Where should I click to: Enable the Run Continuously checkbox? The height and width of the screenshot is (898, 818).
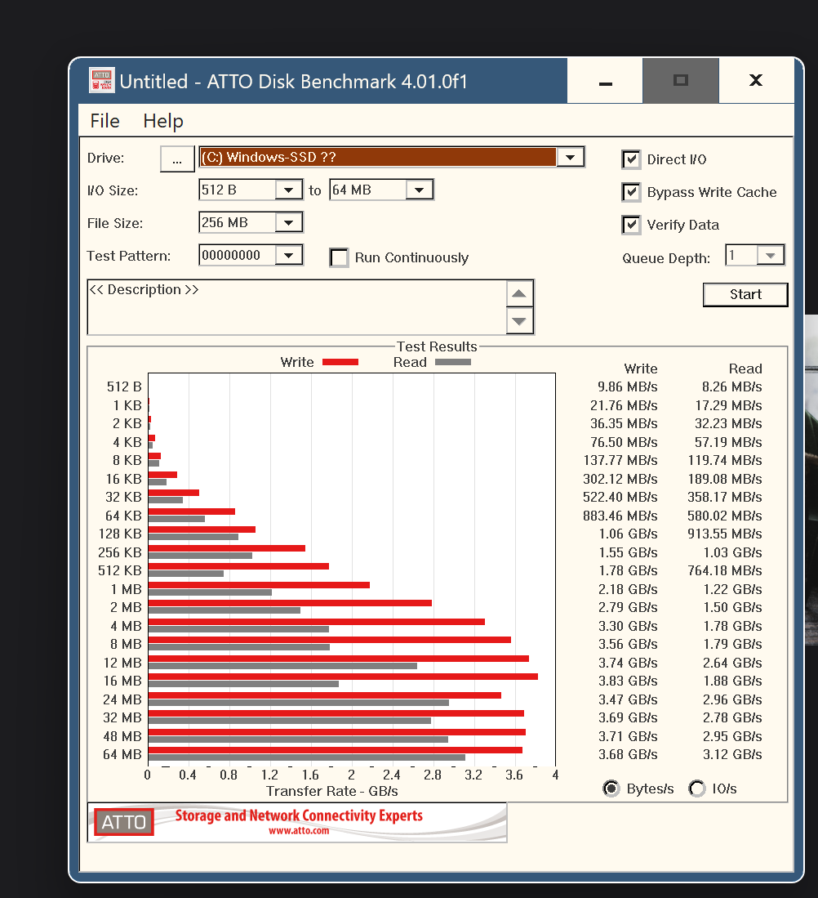[x=340, y=257]
